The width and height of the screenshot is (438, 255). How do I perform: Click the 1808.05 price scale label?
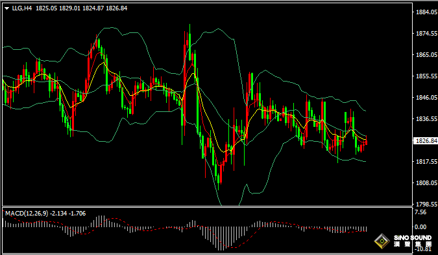pyautogui.click(x=426, y=183)
